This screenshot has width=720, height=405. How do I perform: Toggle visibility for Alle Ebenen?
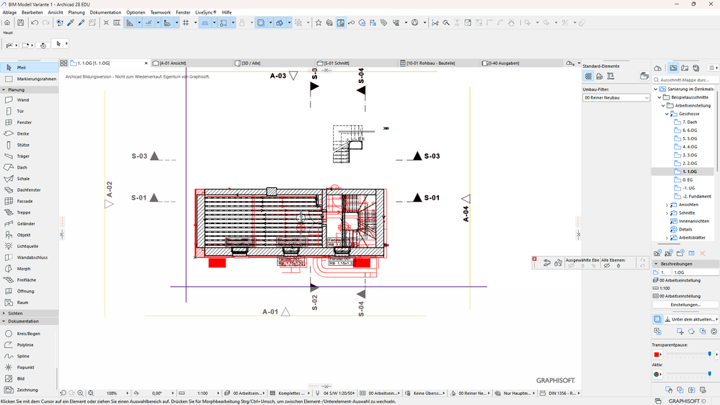click(607, 266)
